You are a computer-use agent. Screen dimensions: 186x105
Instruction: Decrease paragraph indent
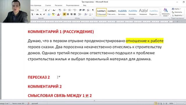point(80,10)
